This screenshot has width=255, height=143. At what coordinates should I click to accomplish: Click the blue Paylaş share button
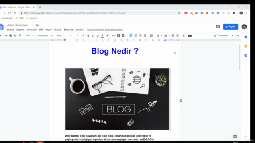pos(230,27)
